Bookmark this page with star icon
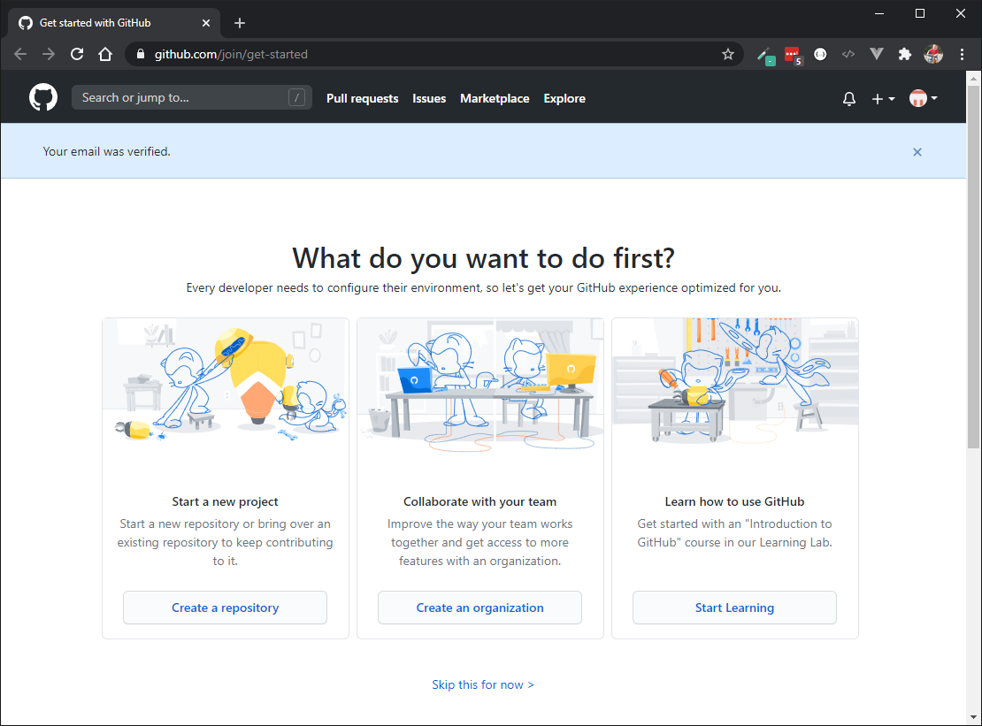 click(728, 55)
